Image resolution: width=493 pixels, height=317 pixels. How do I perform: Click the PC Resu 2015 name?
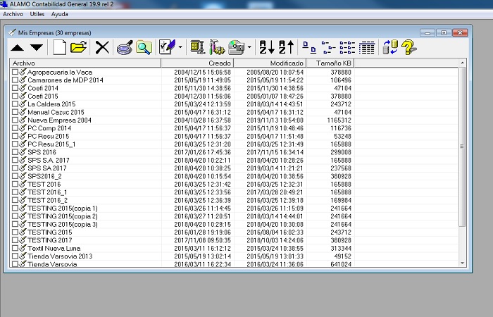(x=48, y=136)
